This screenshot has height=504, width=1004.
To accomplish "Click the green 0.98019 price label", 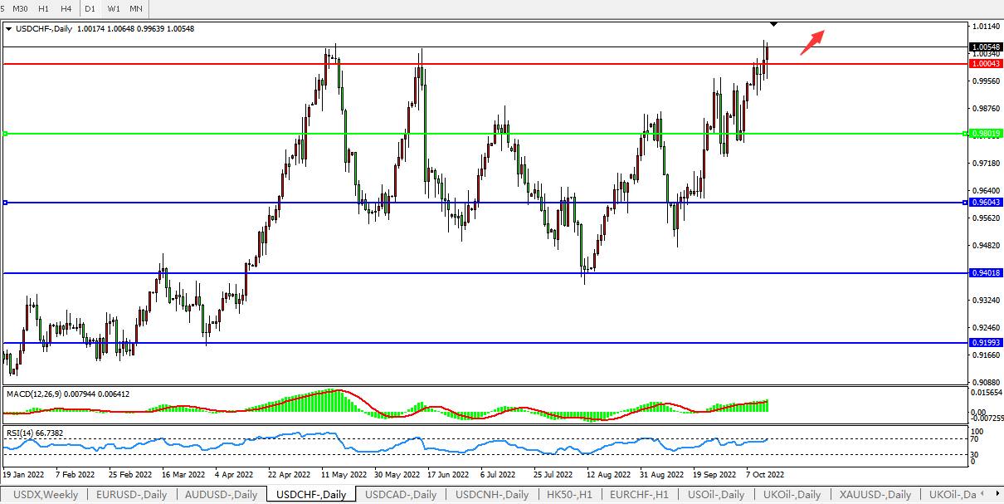I will pos(986,134).
